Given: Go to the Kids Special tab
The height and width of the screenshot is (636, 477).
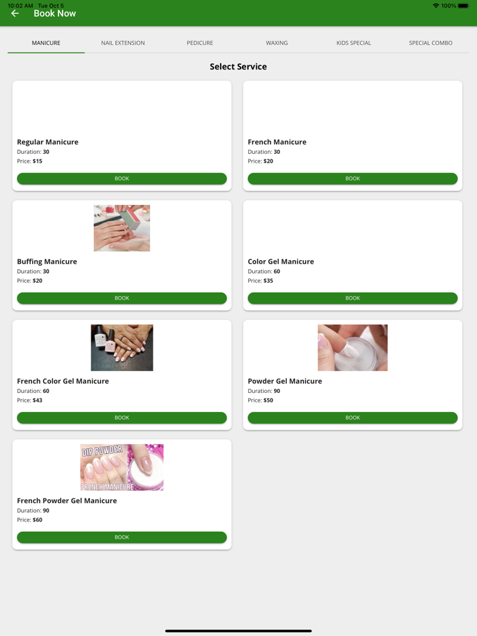Looking at the screenshot, I should pos(354,43).
